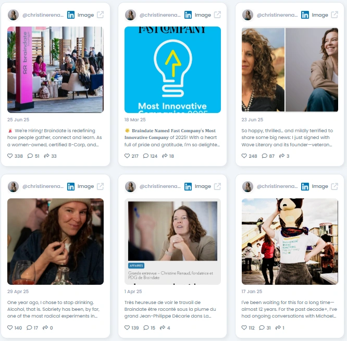Click share icon on the 1 Apr 25 post
This screenshot has height=341, width=347.
tap(163, 327)
